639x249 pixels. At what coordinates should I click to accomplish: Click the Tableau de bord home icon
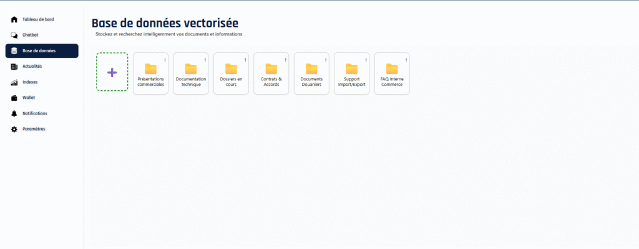14,19
